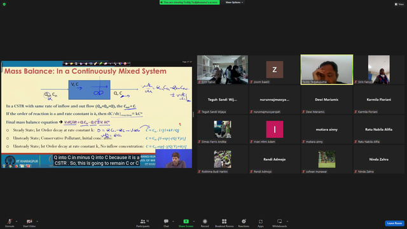
Task: Select the zoom baa02 participant tile
Action: pyautogui.click(x=275, y=69)
